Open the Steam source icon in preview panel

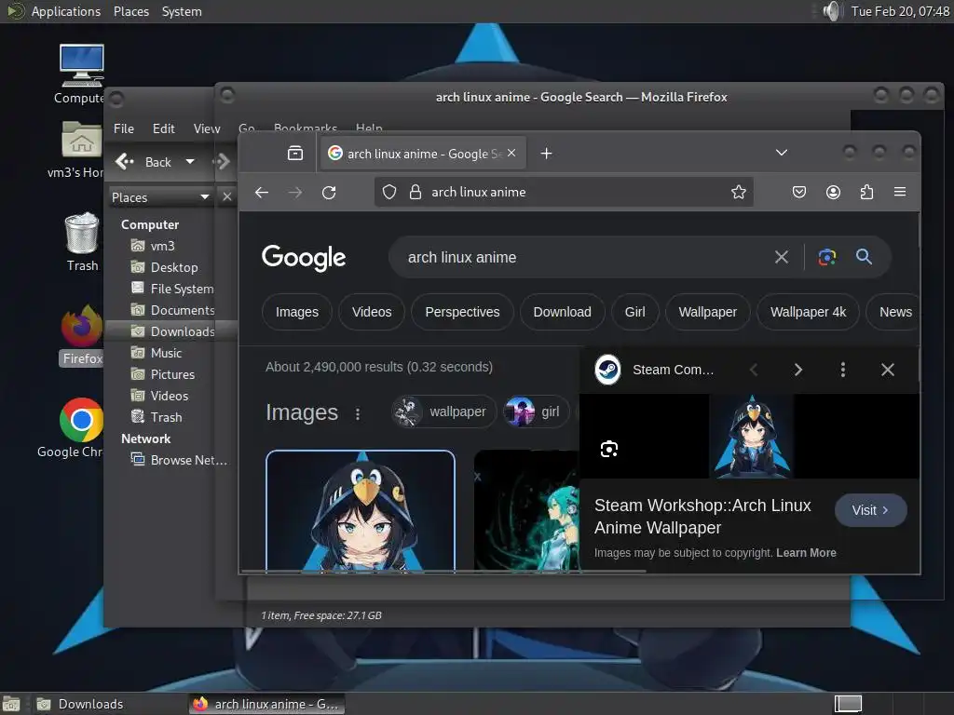click(x=607, y=370)
